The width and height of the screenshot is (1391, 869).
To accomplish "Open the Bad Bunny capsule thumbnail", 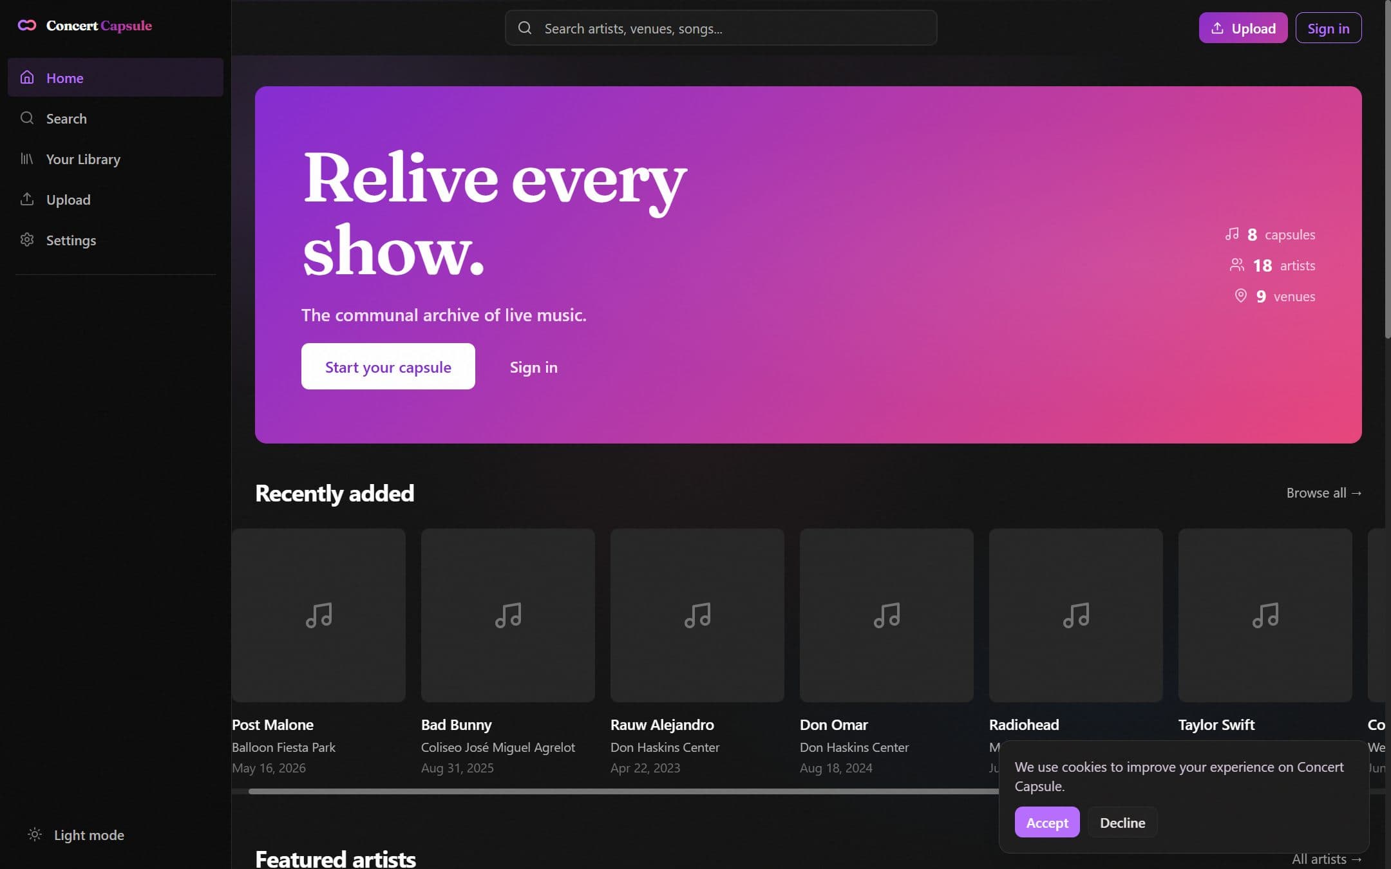I will coord(508,615).
